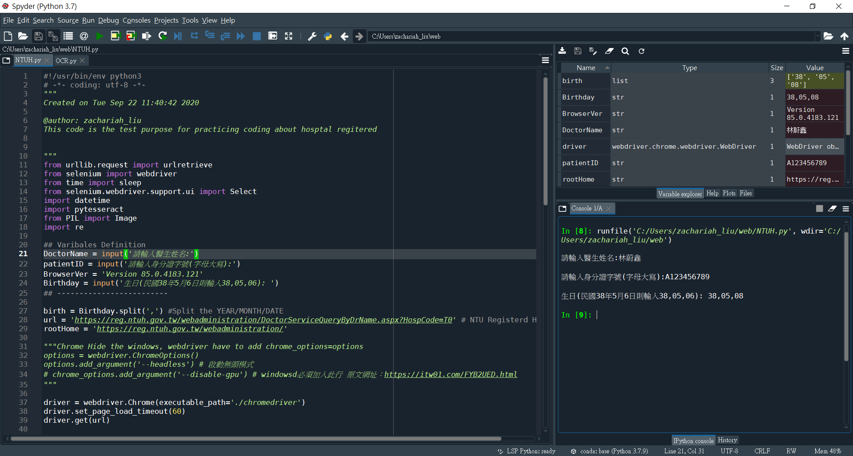Click the Open file folder icon in main toolbar
The width and height of the screenshot is (853, 456).
(23, 36)
